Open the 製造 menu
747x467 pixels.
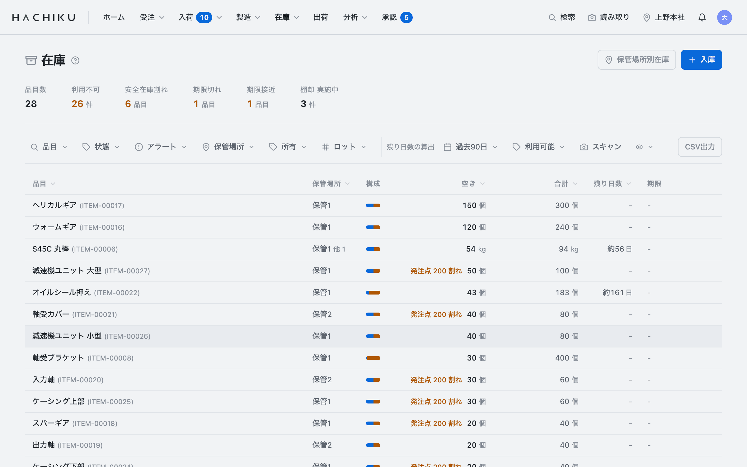click(248, 17)
